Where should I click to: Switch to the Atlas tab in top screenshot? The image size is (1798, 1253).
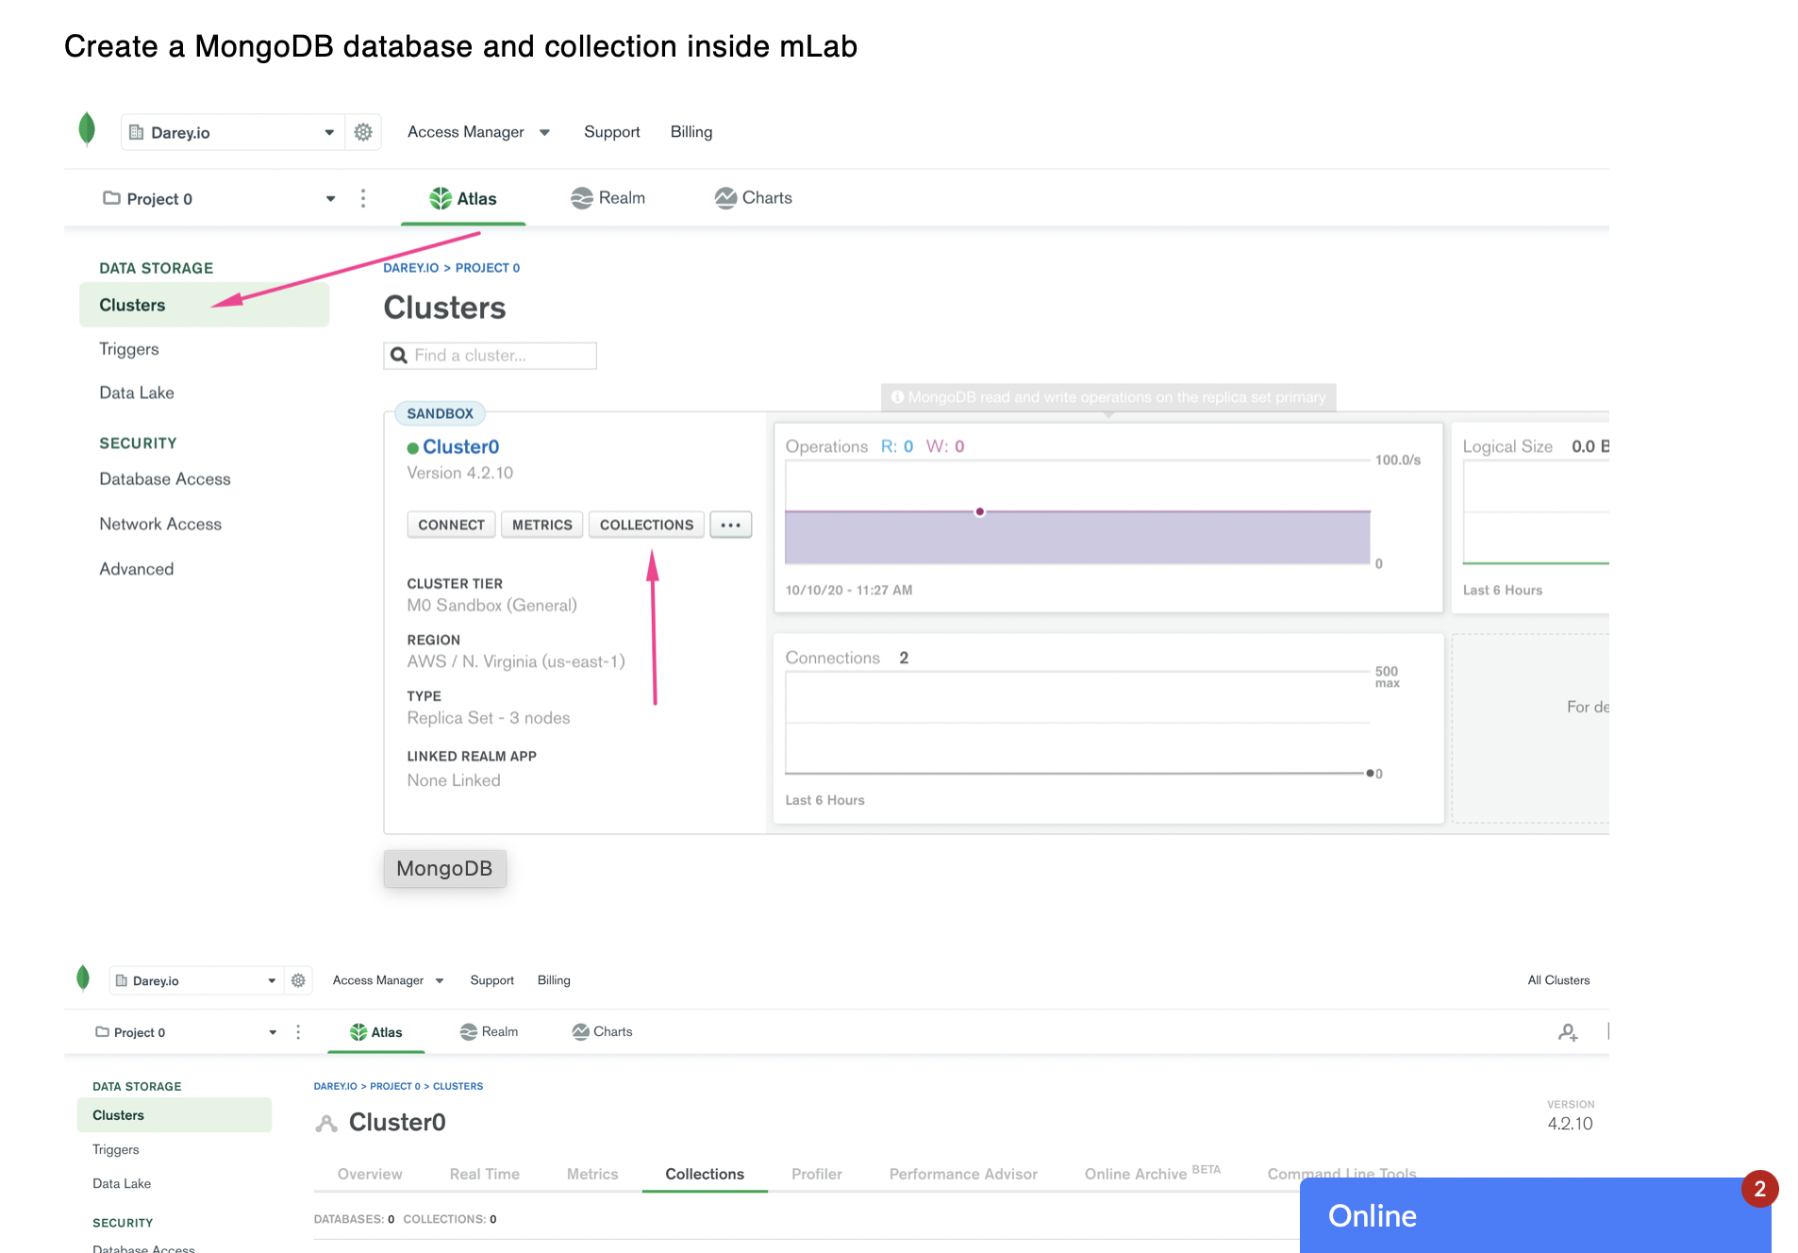(x=463, y=198)
